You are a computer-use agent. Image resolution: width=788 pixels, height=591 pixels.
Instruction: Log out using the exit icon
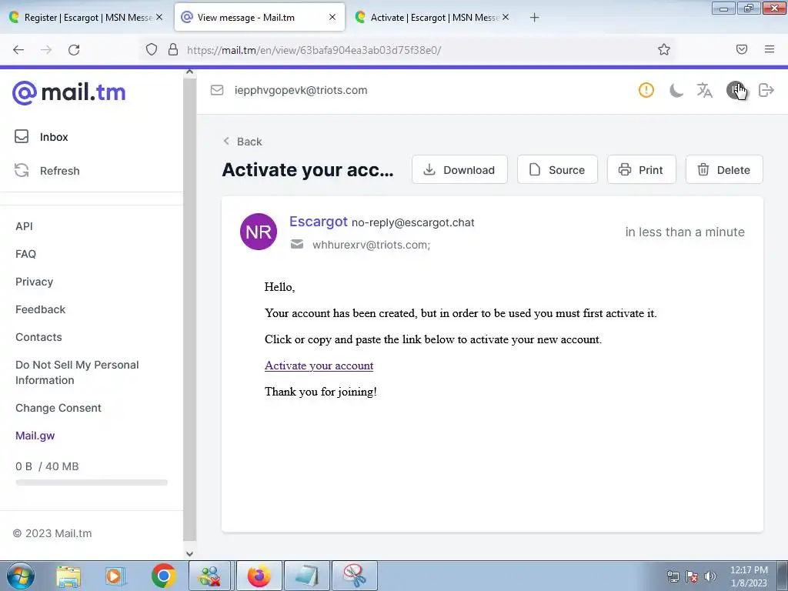point(766,90)
